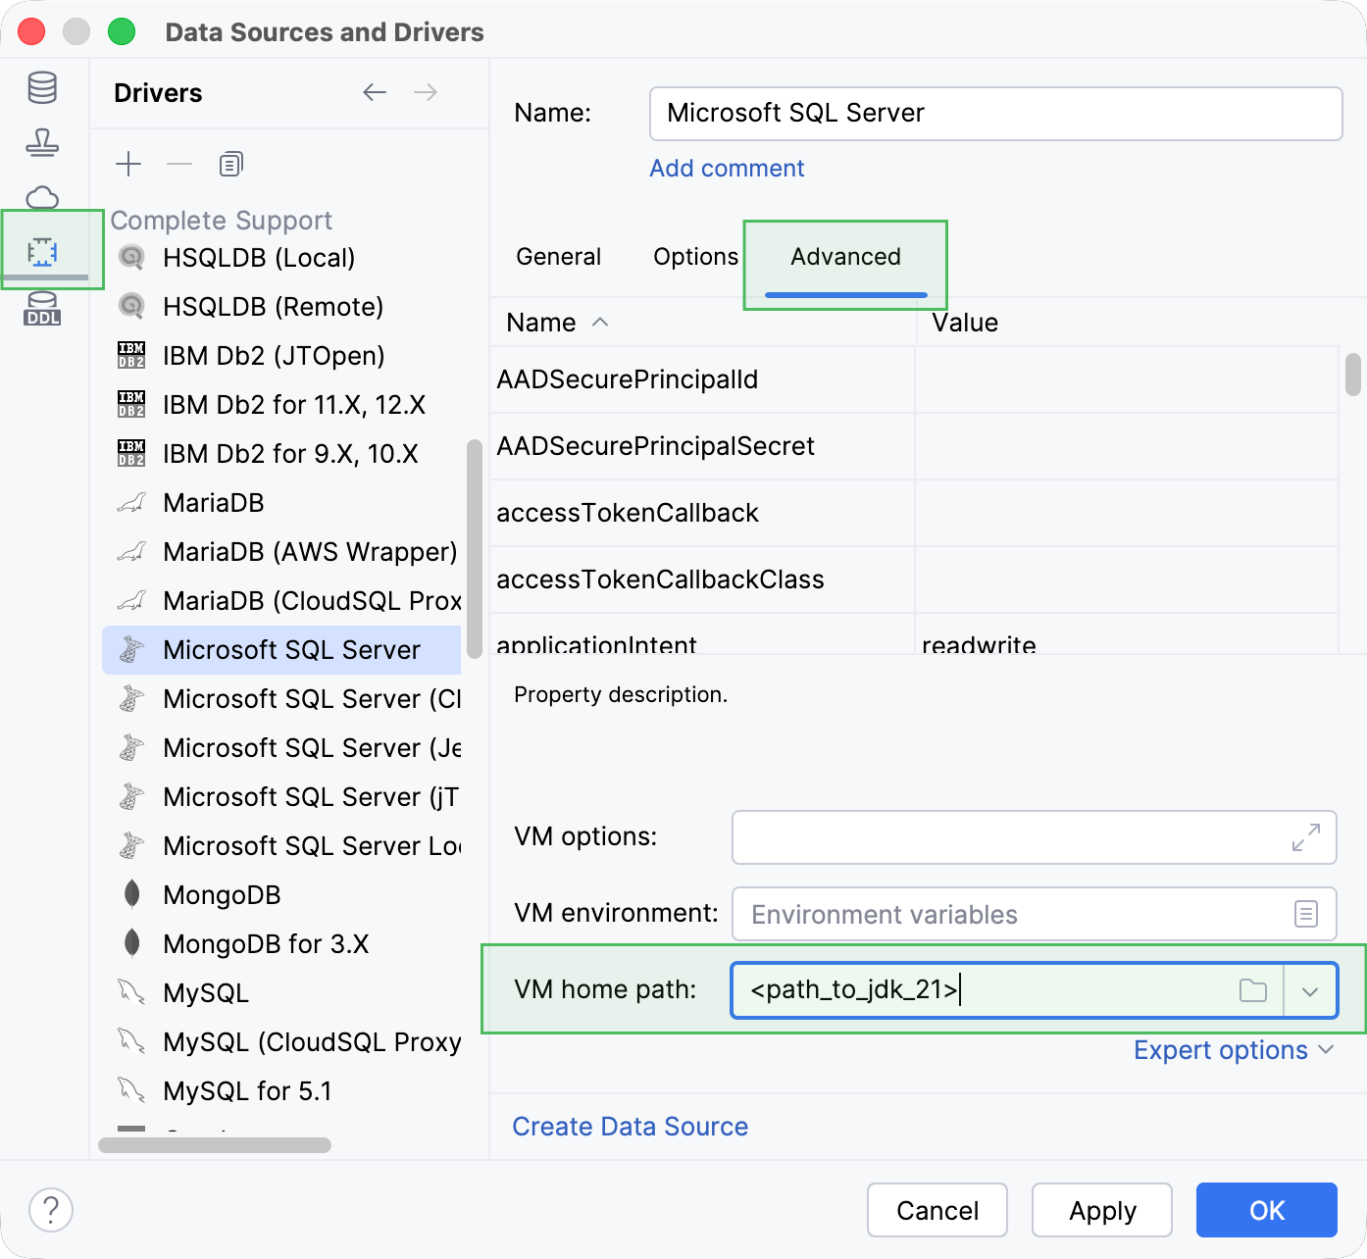The height and width of the screenshot is (1259, 1367).
Task: Add a new driver with the plus icon
Action: (127, 164)
